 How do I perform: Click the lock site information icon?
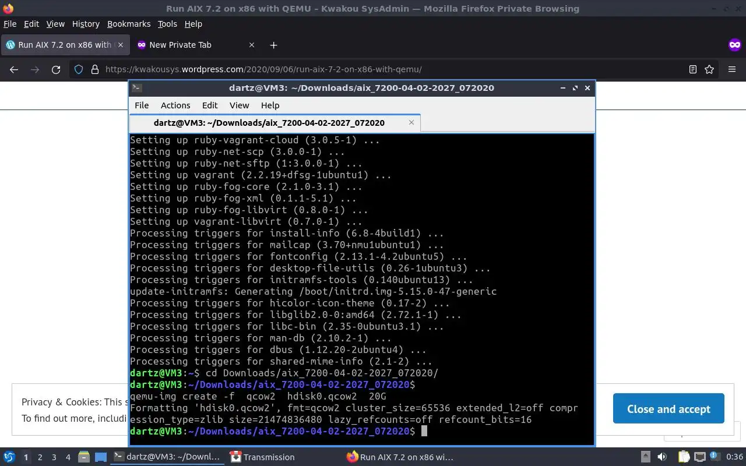click(94, 69)
